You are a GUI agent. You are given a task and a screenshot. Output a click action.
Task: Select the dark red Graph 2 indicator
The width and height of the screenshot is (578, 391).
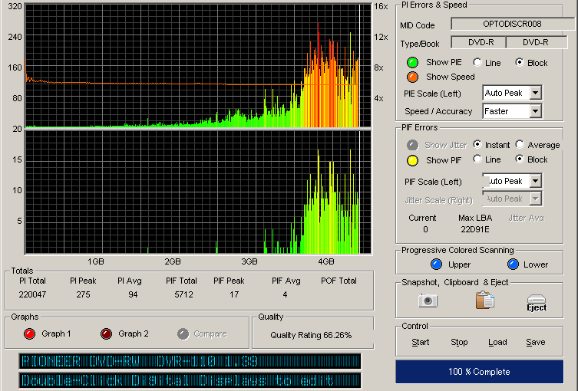[x=106, y=334]
